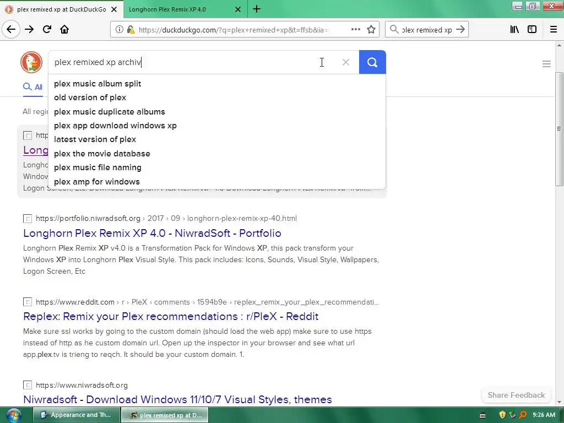The height and width of the screenshot is (423, 564).
Task: Choose suggestion 'plex amp for windows'
Action: tap(217, 182)
